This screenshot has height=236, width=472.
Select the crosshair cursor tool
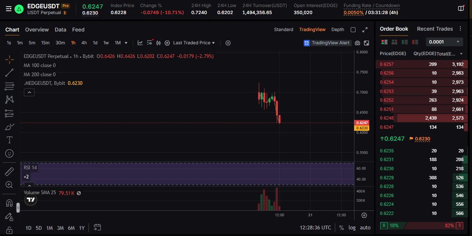coord(10,59)
